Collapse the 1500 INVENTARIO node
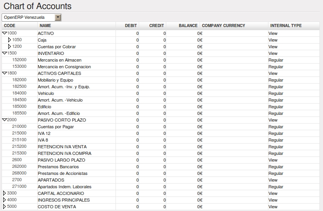 (x=4, y=53)
